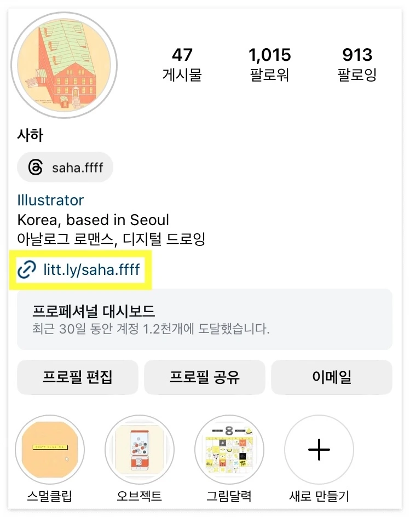
Task: Click the 프로필 편집 button
Action: point(77,377)
